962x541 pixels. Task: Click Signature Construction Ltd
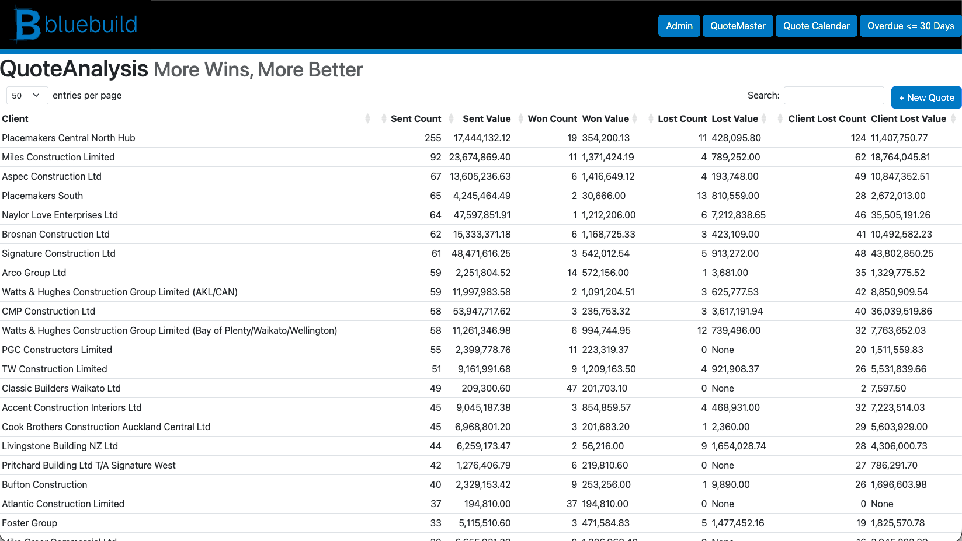58,253
